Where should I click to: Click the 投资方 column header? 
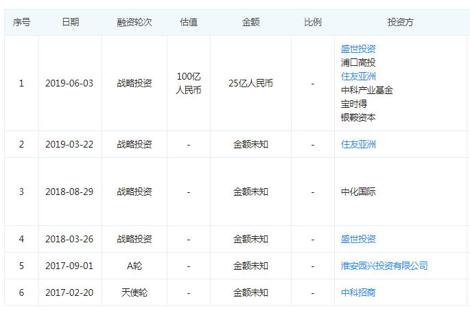[x=401, y=22]
